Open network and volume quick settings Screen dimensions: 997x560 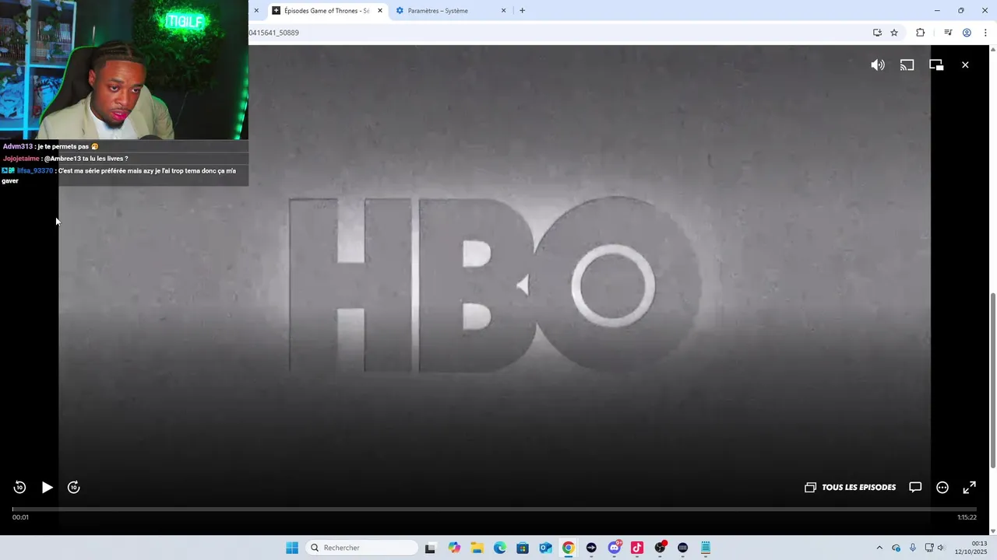935,548
